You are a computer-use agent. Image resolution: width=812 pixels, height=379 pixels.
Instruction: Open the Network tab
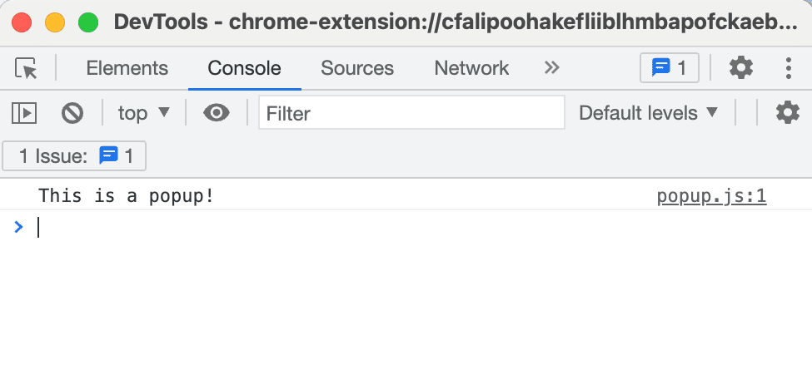(x=471, y=68)
